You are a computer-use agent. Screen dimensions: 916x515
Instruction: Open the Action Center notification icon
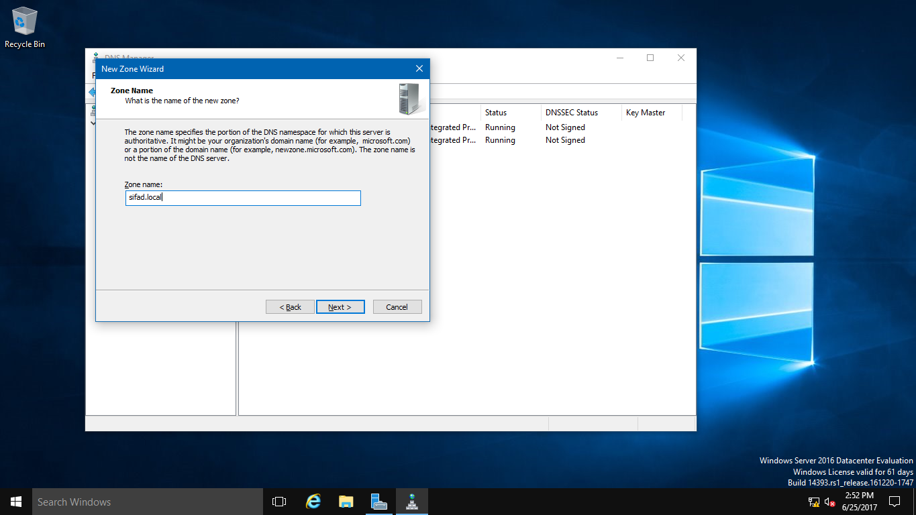coord(895,502)
